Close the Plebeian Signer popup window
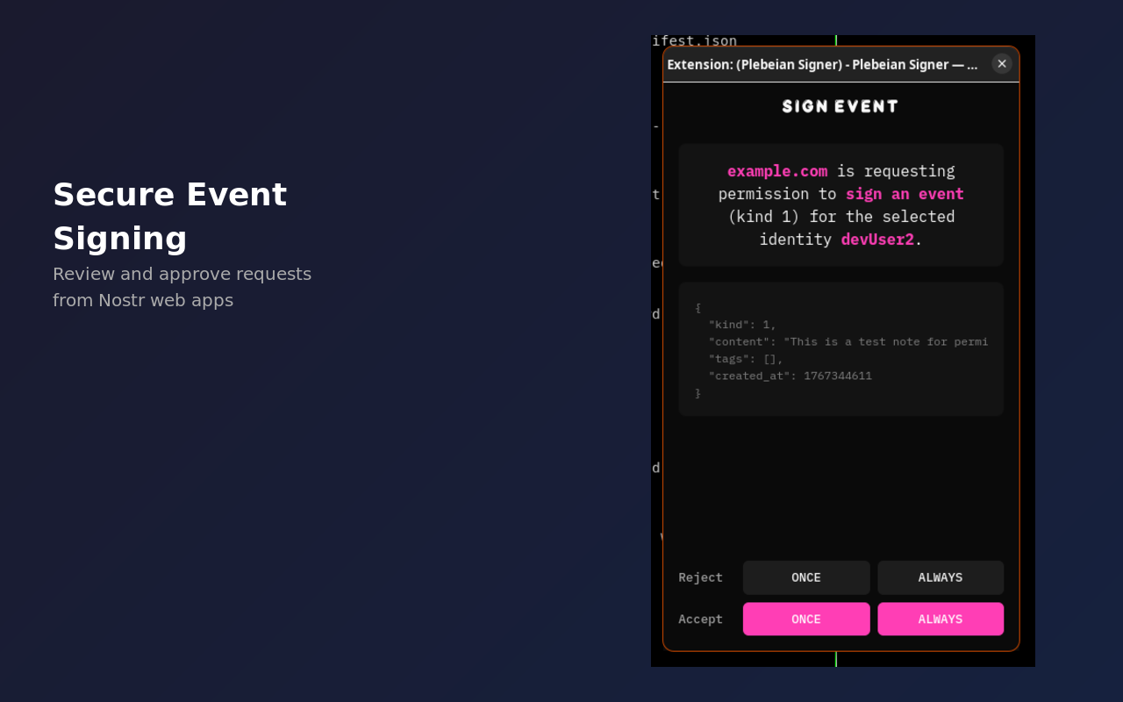The width and height of the screenshot is (1123, 702). [1001, 64]
